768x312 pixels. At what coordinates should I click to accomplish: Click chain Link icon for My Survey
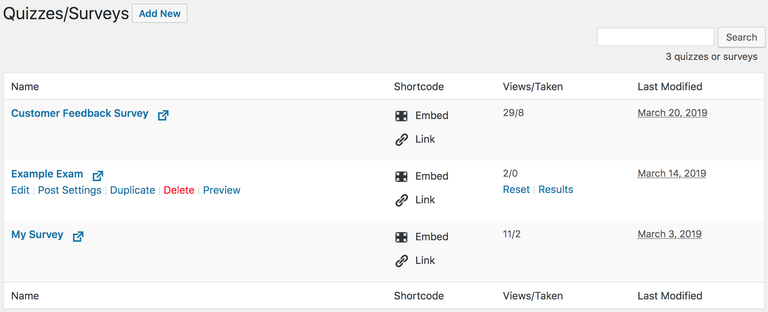[x=401, y=261]
